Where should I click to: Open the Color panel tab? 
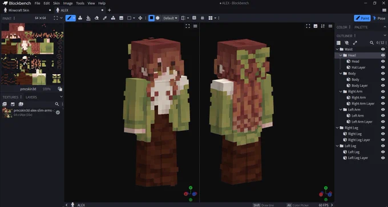(341, 27)
